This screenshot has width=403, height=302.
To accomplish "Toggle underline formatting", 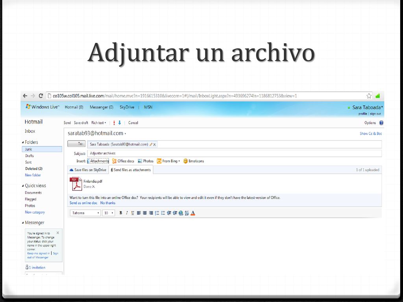I will point(133,213).
